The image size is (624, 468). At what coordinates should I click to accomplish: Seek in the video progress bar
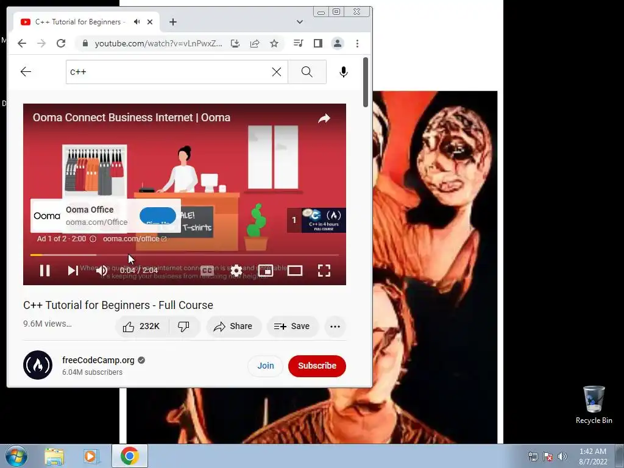point(184,255)
